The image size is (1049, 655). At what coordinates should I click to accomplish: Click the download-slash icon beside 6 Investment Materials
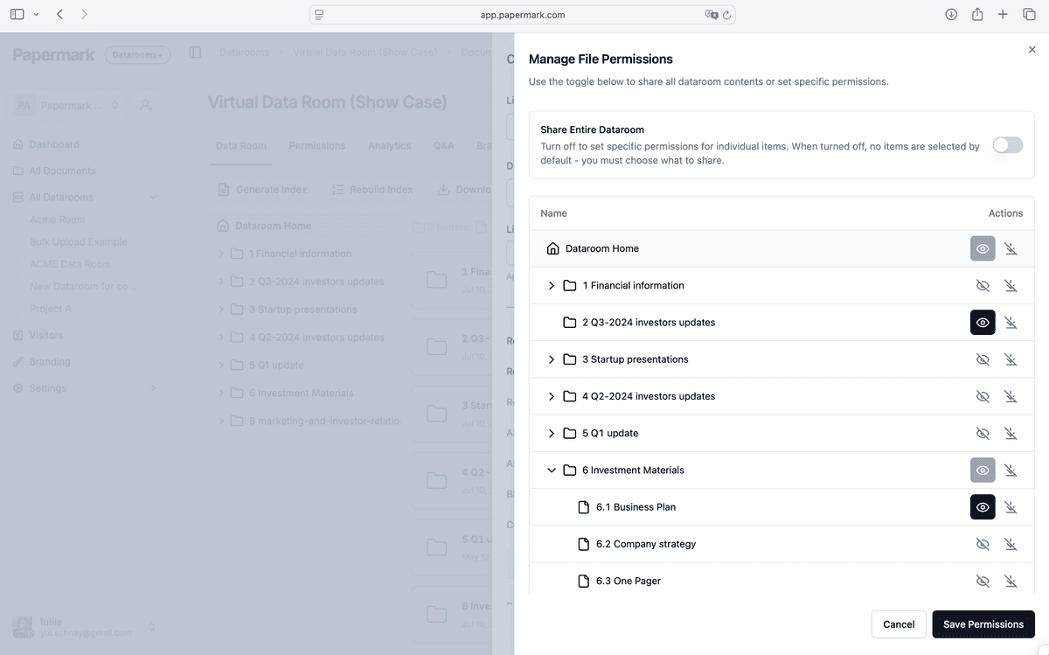point(1011,470)
